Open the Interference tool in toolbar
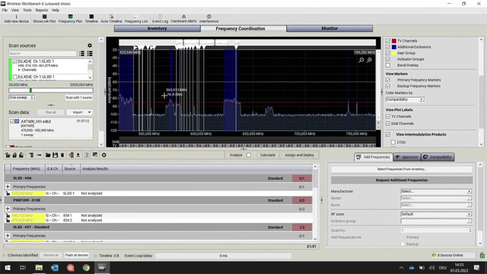This screenshot has width=487, height=274. coord(209,18)
